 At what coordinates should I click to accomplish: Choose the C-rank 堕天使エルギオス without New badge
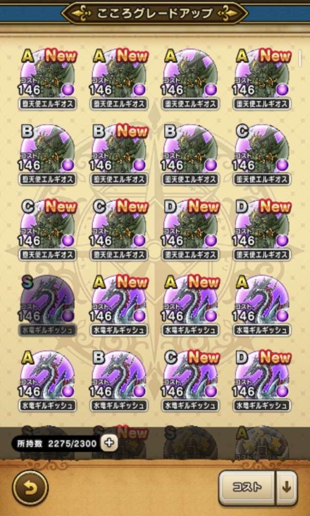point(262,155)
